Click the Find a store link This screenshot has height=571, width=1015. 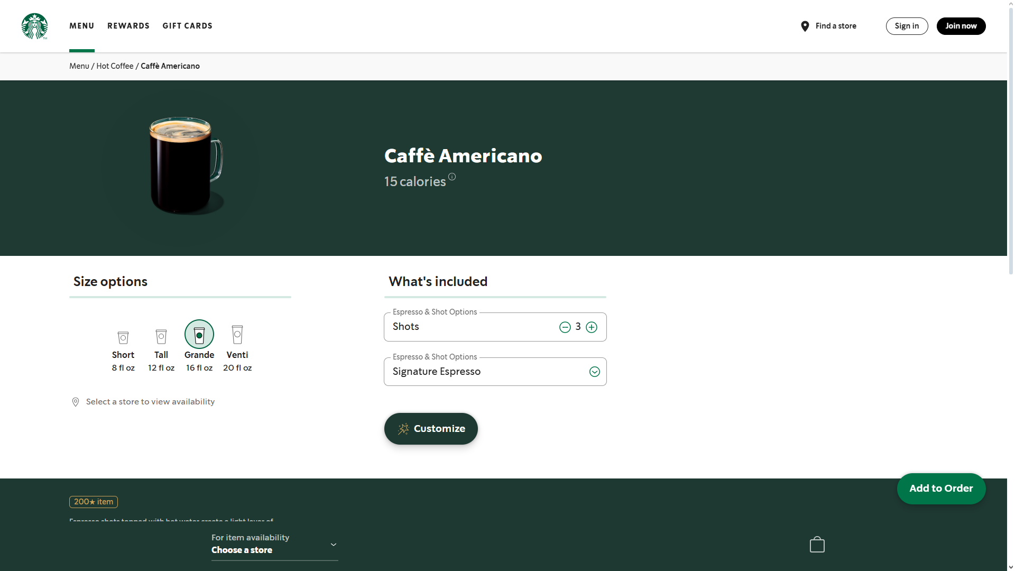(828, 26)
